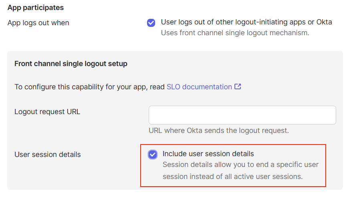The height and width of the screenshot is (197, 351).
Task: Toggle the User logs out of other apps checkbox
Action: 151,23
